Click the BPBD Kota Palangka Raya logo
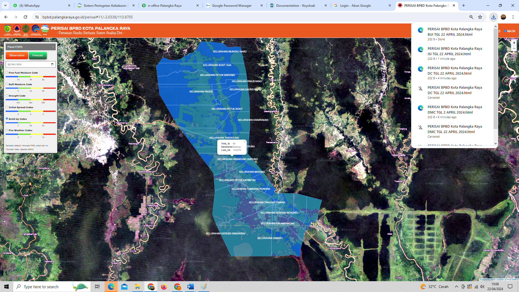Image resolution: width=519 pixels, height=292 pixels. pos(17,29)
